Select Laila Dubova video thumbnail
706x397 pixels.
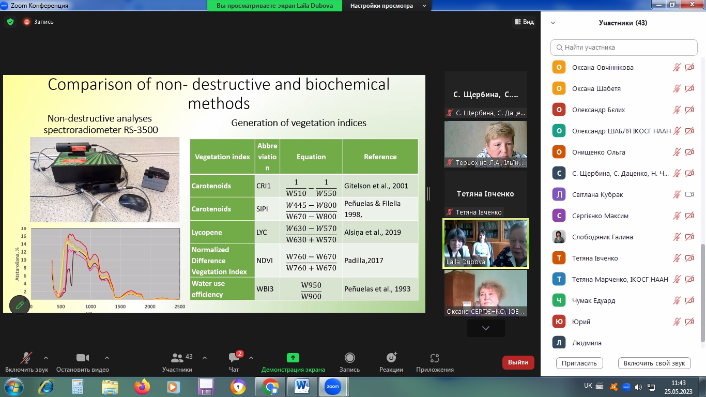pyautogui.click(x=486, y=243)
